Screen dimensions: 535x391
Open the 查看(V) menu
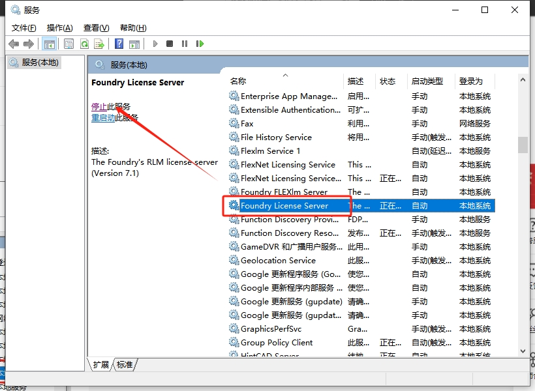coord(96,27)
